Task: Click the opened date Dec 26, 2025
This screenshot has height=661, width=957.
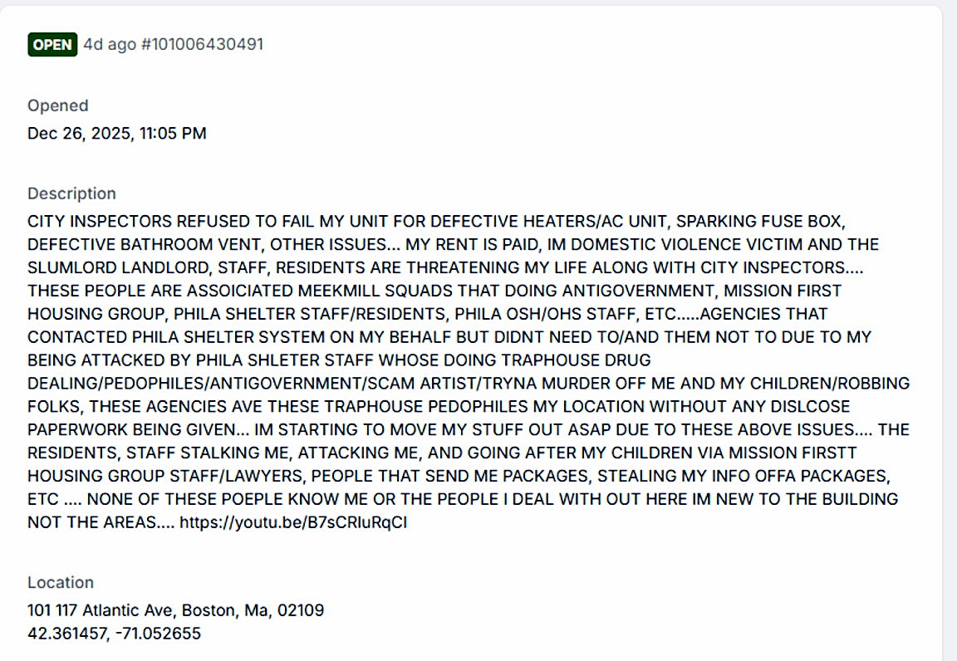Action: [x=117, y=133]
